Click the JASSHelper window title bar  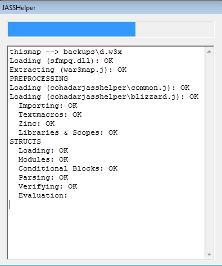point(111,8)
